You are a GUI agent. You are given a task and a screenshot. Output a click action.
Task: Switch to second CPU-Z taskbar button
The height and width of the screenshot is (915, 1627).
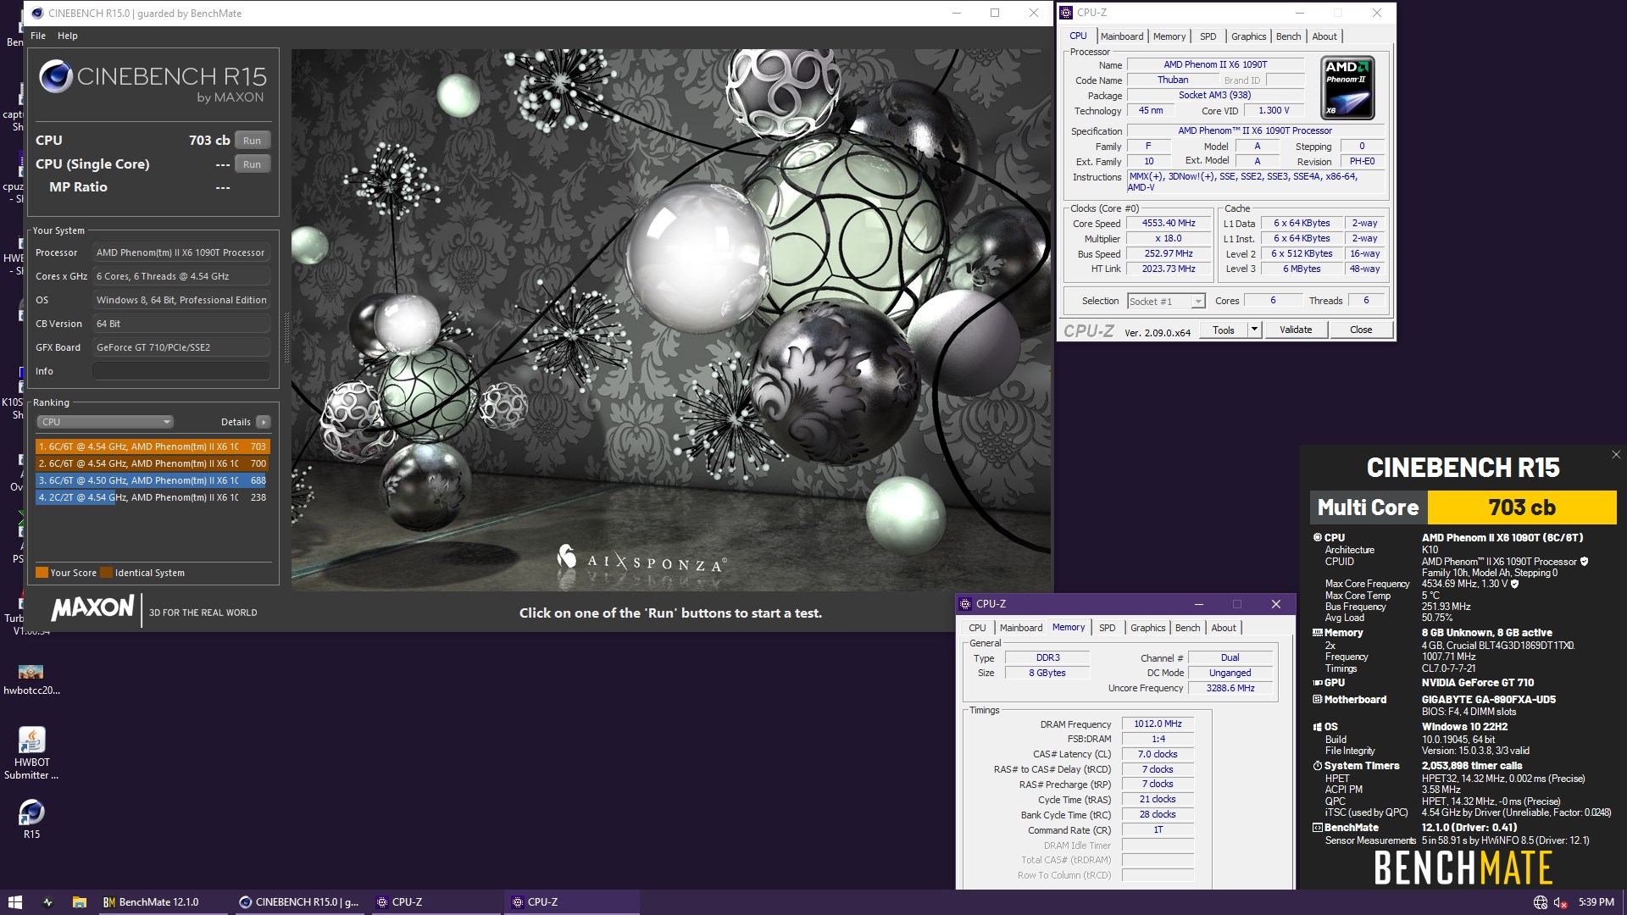(572, 902)
